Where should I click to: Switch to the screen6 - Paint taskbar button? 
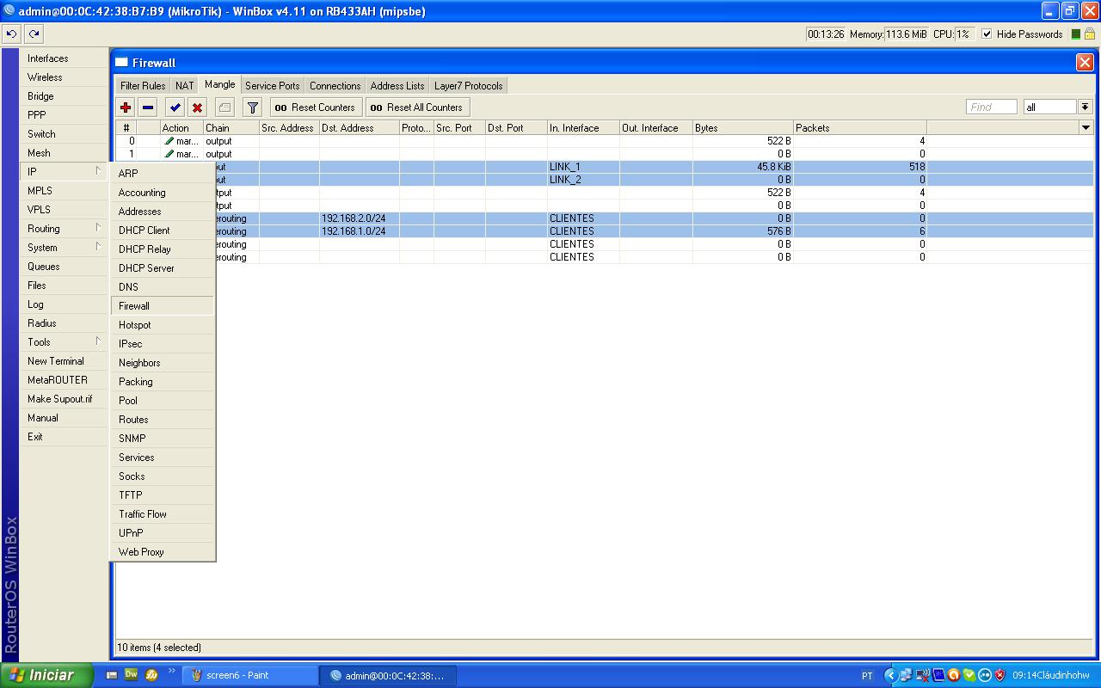coord(250,675)
